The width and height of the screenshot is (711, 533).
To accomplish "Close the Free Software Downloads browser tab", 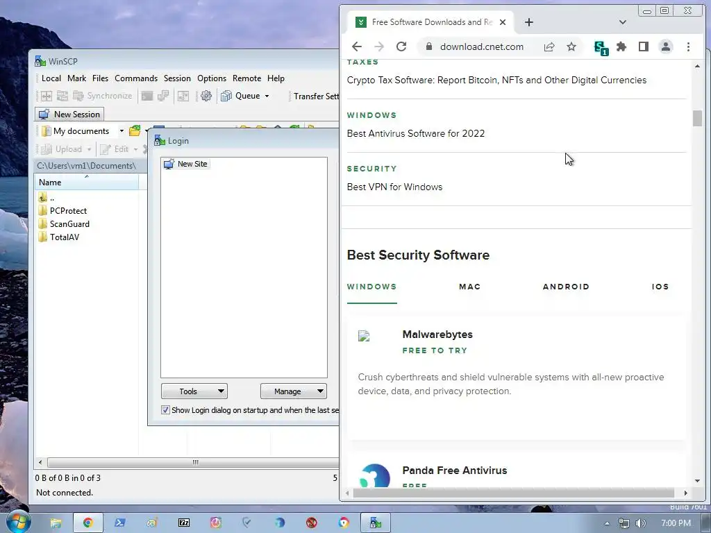I will coord(503,22).
